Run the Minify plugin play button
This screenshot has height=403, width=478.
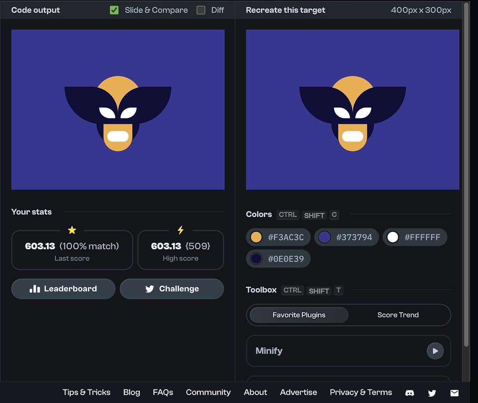tap(435, 351)
